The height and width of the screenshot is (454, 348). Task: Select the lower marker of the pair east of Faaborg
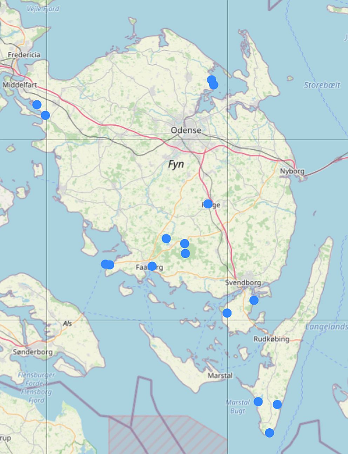pos(185,253)
